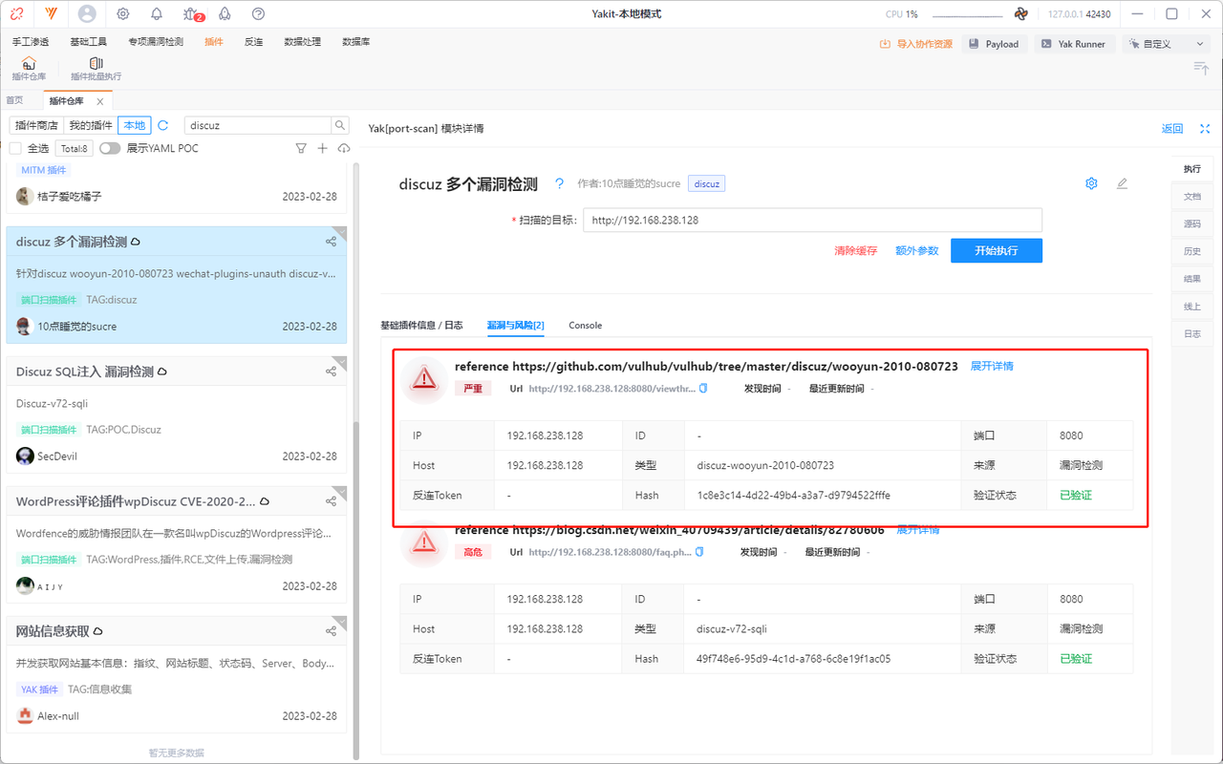Click the rocket icon
Screen dimensions: 1223x764
[x=225, y=13]
